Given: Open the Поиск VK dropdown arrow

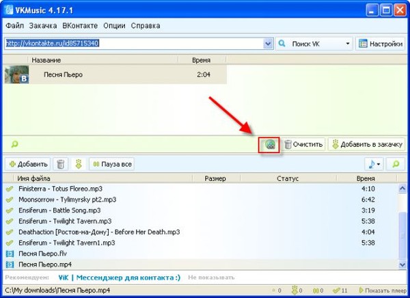Looking at the screenshot, I should (x=348, y=44).
